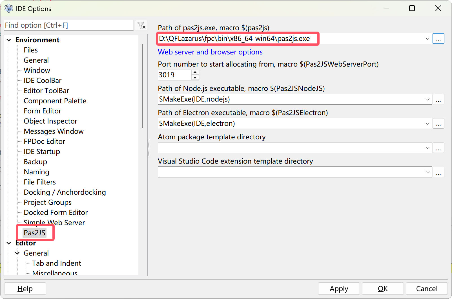Decrease the web server port number
Viewport: 452px width, 299px height.
point(195,78)
